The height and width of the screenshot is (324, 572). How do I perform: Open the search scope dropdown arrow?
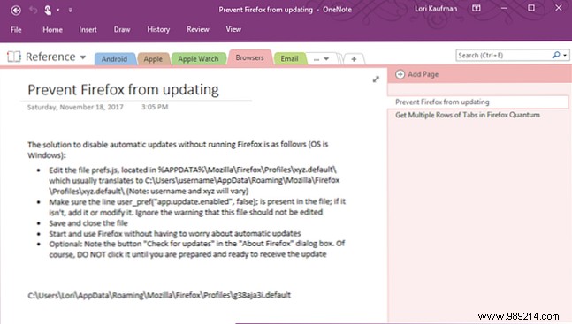click(x=565, y=56)
